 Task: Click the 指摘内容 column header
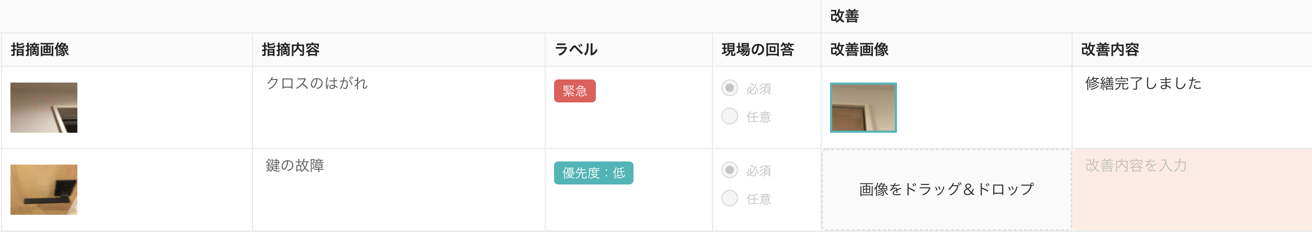pyautogui.click(x=291, y=50)
